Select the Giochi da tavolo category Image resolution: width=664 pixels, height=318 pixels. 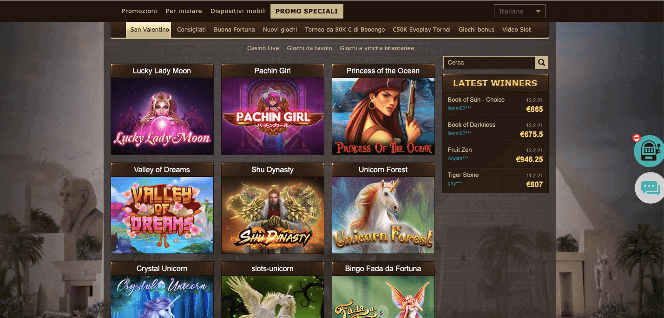[x=309, y=48]
